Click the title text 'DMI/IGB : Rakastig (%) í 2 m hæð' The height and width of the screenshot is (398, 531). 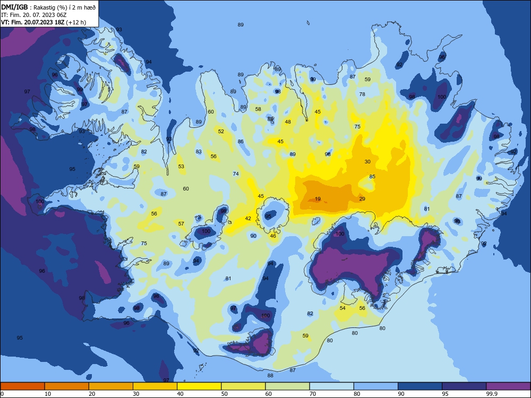[x=48, y=7]
